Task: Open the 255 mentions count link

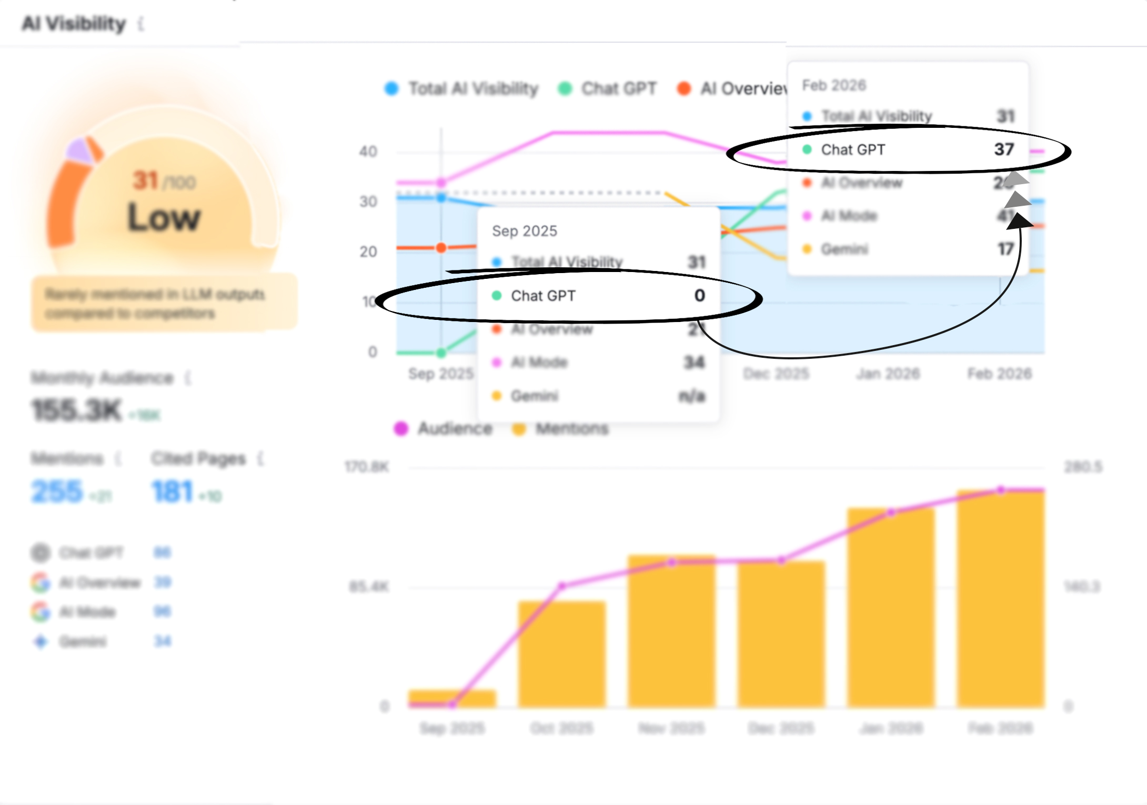Action: tap(57, 492)
